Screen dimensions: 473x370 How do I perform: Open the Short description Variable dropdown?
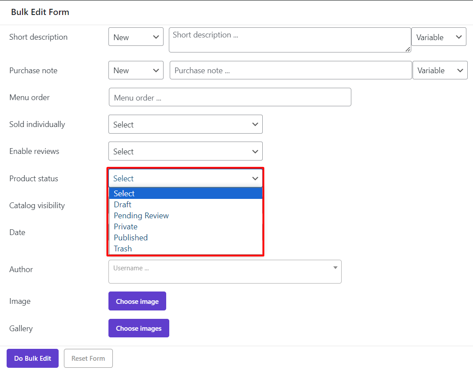pos(438,37)
